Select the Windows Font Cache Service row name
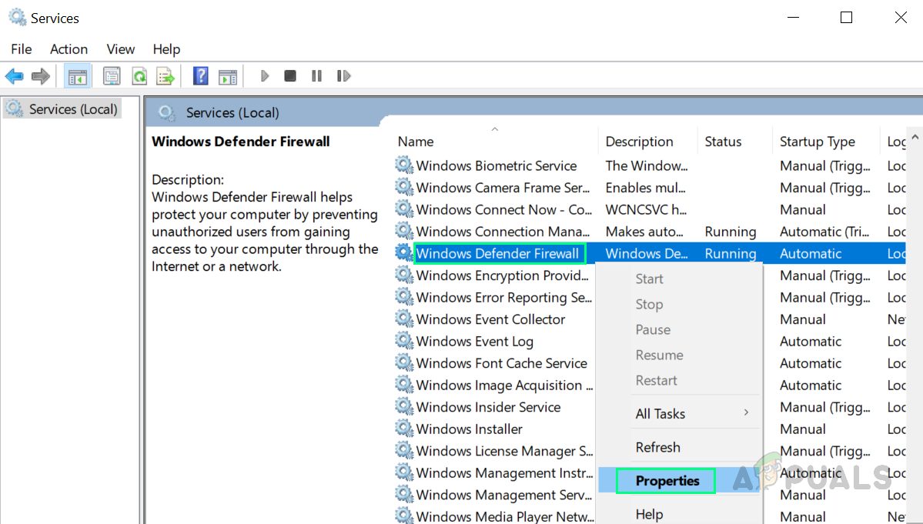The width and height of the screenshot is (923, 524). pyautogui.click(x=501, y=363)
